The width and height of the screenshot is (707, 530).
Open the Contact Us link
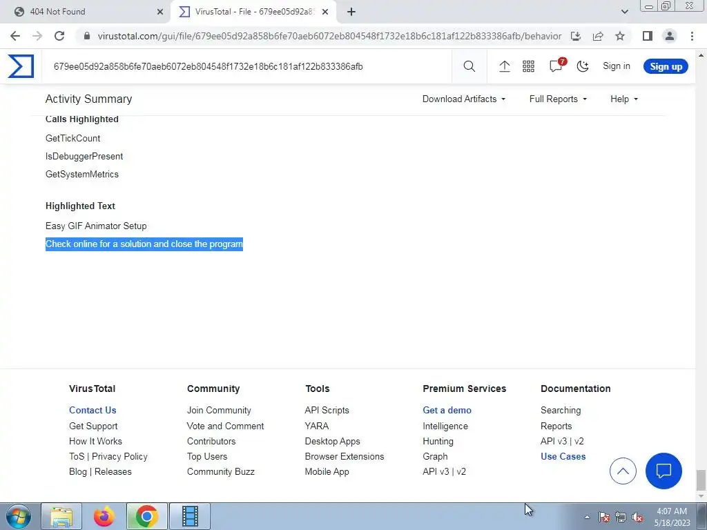[93, 411]
